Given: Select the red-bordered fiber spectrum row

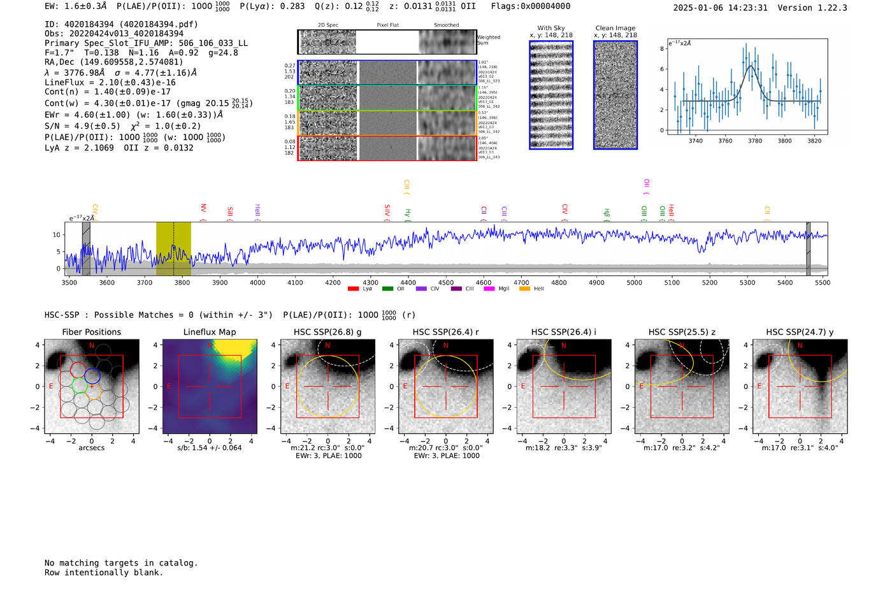Looking at the screenshot, I should tap(387, 148).
